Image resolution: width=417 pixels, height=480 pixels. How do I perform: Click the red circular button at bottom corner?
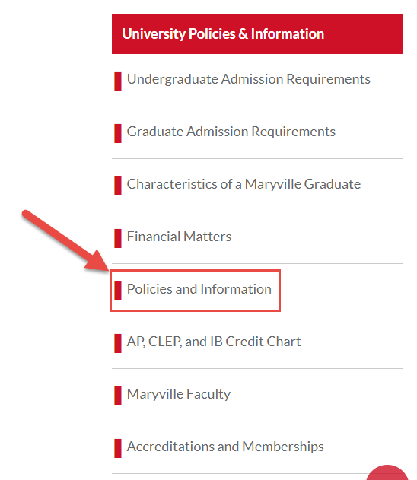point(387,472)
